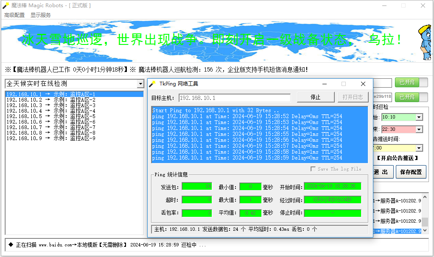Click the 停止 button in TkPing
This screenshot has width=434, height=257.
point(316,97)
